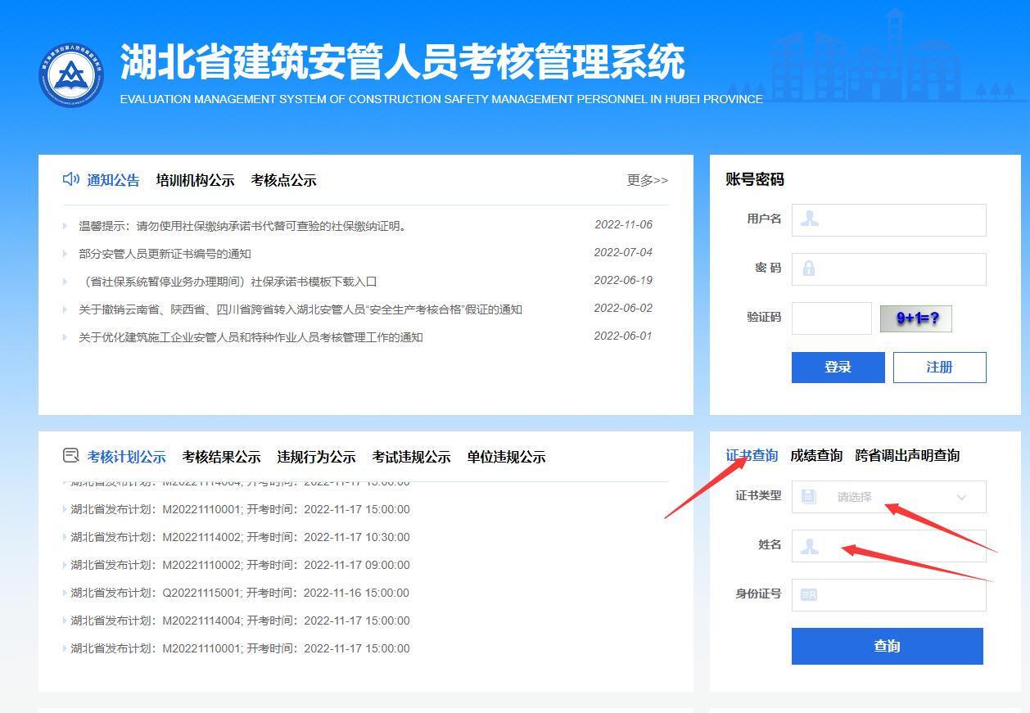Focus the 姓名 input field
Screen dimensions: 1030x713
(x=889, y=546)
